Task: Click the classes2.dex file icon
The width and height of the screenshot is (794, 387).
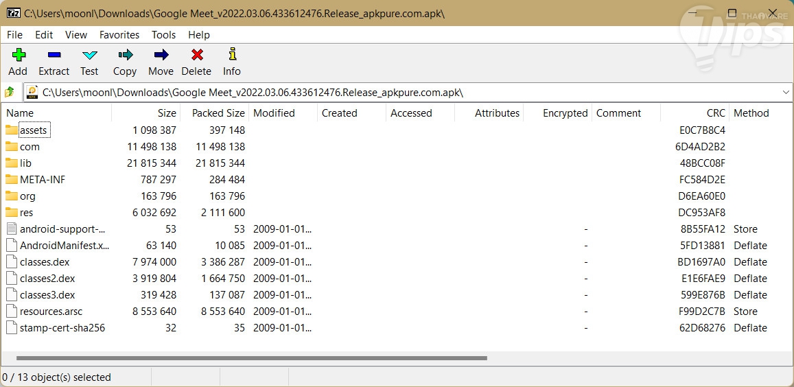Action: tap(12, 278)
